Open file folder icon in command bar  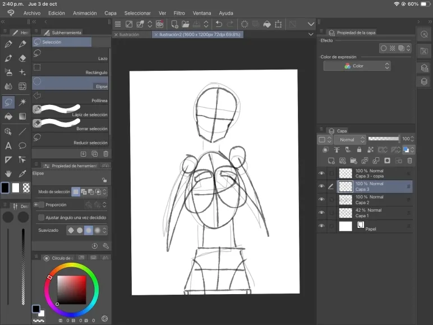[185, 24]
